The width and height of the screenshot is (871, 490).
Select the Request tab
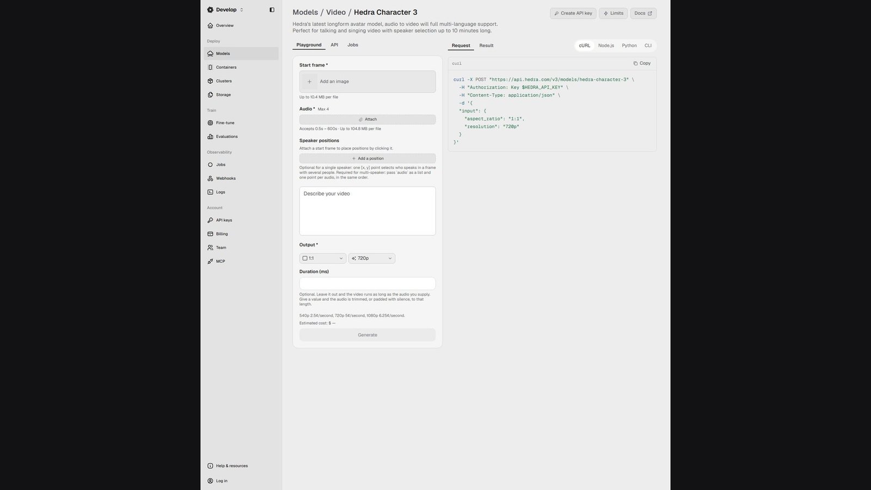coord(461,46)
